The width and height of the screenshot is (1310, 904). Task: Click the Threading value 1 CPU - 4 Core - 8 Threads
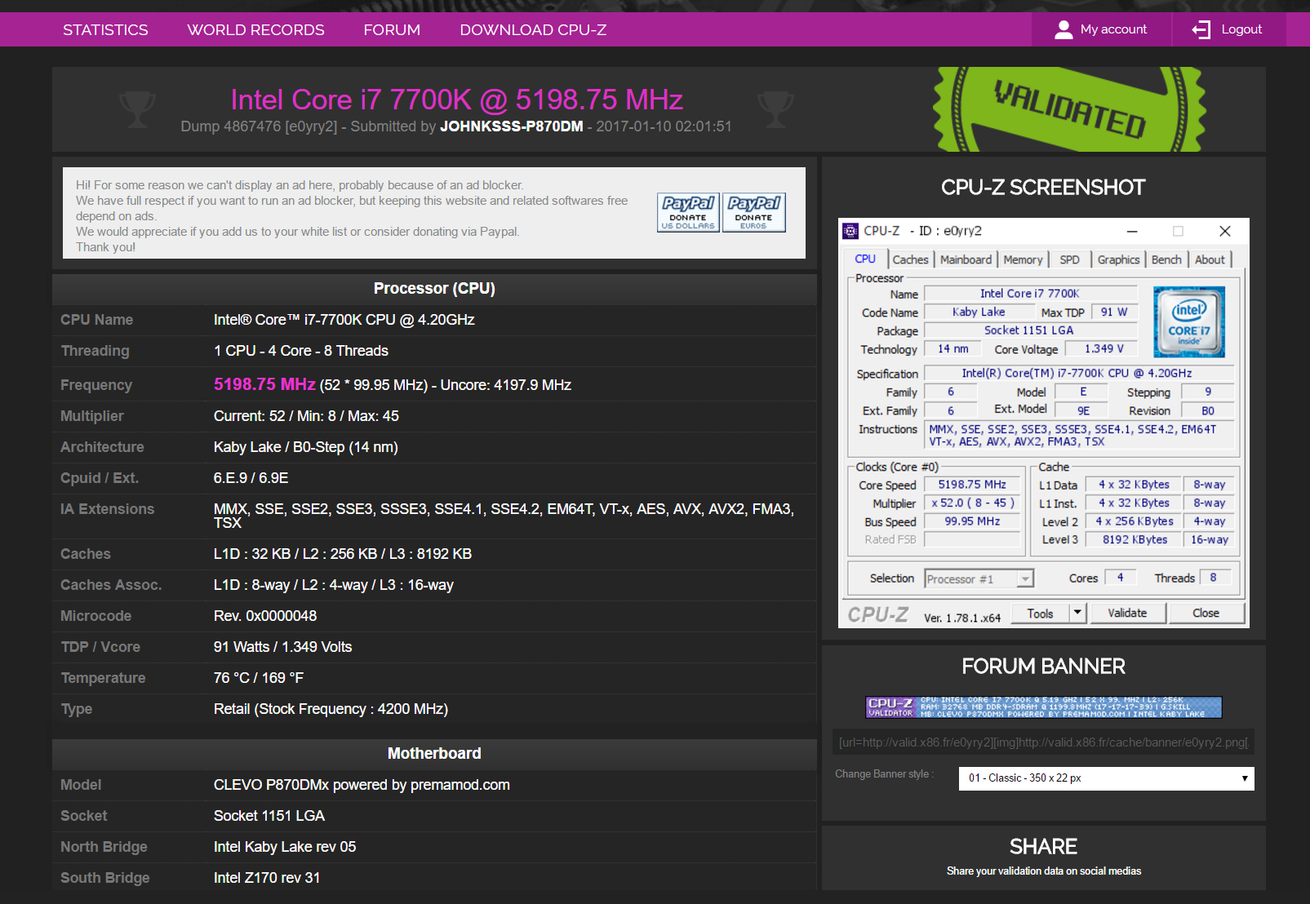pyautogui.click(x=300, y=351)
